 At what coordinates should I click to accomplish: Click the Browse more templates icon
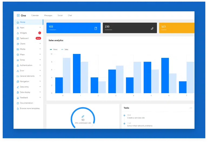pos(18,109)
